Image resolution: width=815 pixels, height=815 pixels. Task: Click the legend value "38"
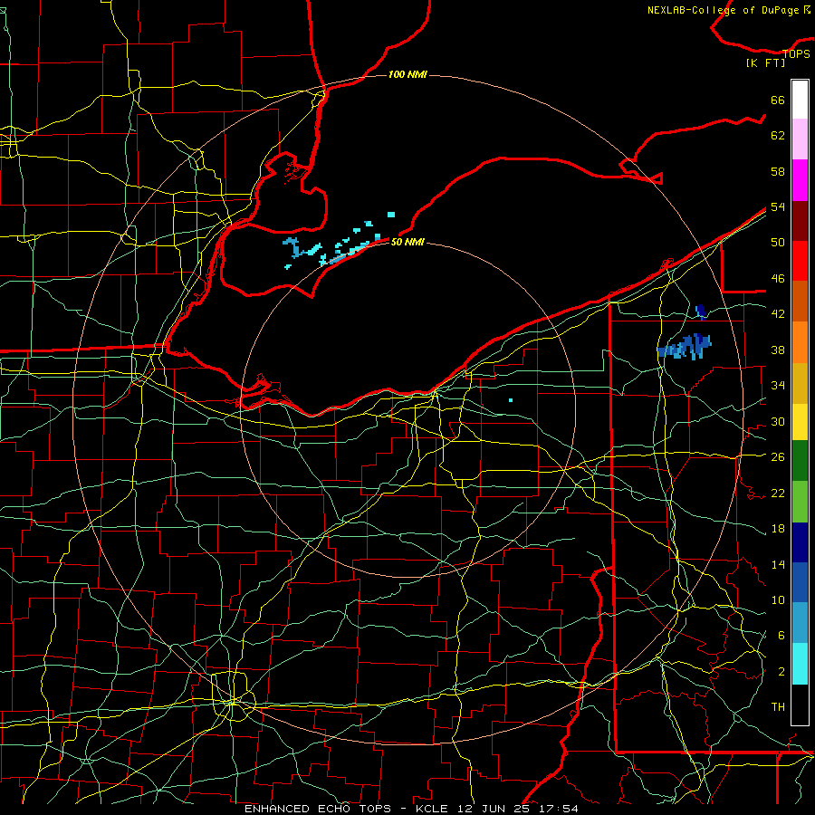[778, 350]
